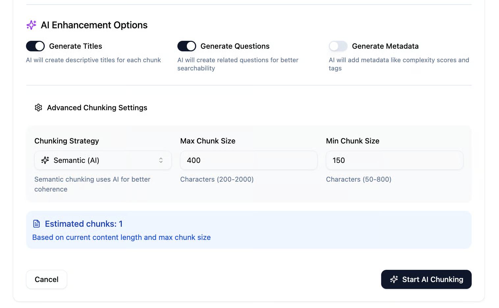Viewport: 499px width, 308px height.
Task: Click the sparkle icon on Start AI Chunking
Action: coord(394,279)
